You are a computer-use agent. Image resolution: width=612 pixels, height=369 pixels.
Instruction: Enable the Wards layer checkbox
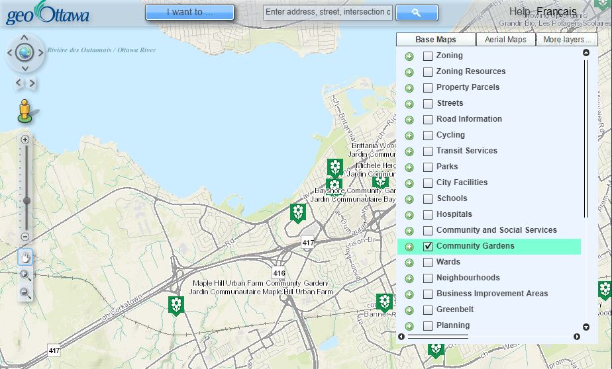pos(428,263)
